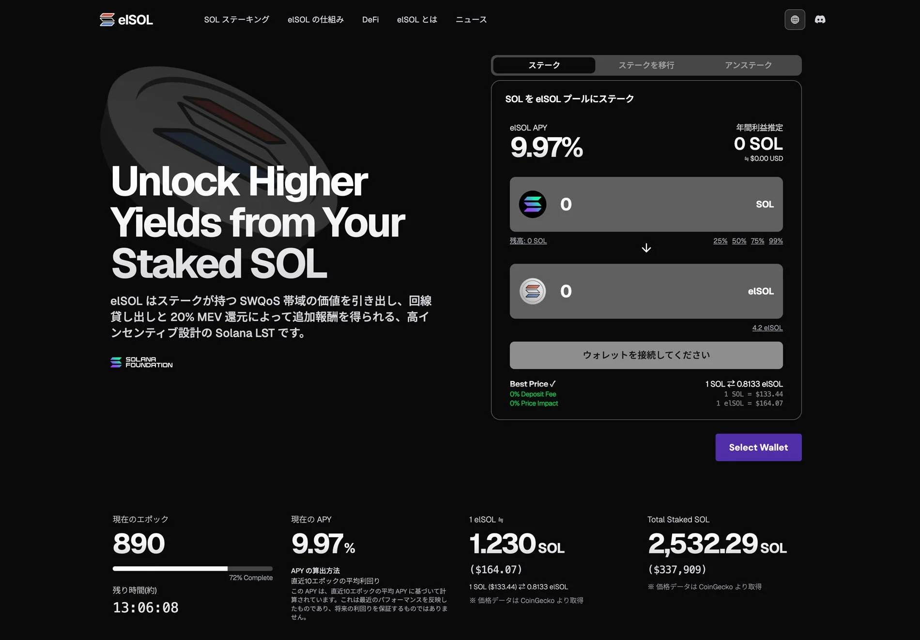Click the ウォレットを接続してください button
The image size is (920, 640).
(646, 355)
